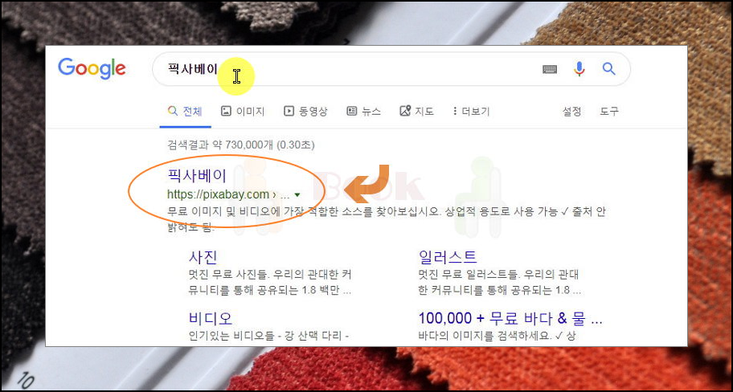This screenshot has height=392, width=733.
Task: Select the 전체 tab
Action: click(x=185, y=111)
